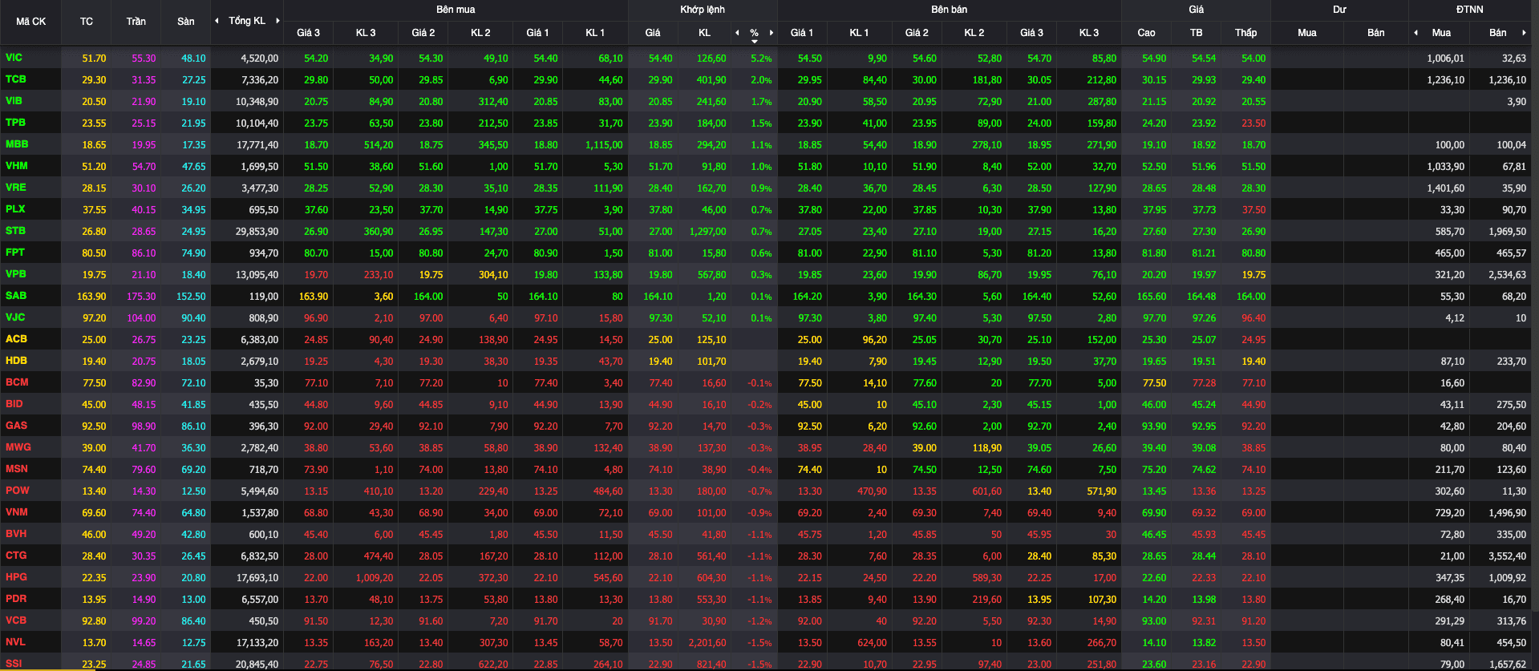Screen dimensions: 1539x671
Task: Open VHM stock symbol
Action: click(x=17, y=166)
